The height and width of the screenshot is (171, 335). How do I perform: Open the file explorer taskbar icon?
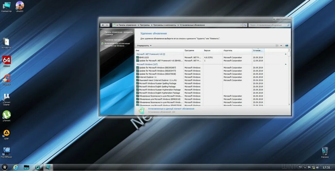(27, 167)
